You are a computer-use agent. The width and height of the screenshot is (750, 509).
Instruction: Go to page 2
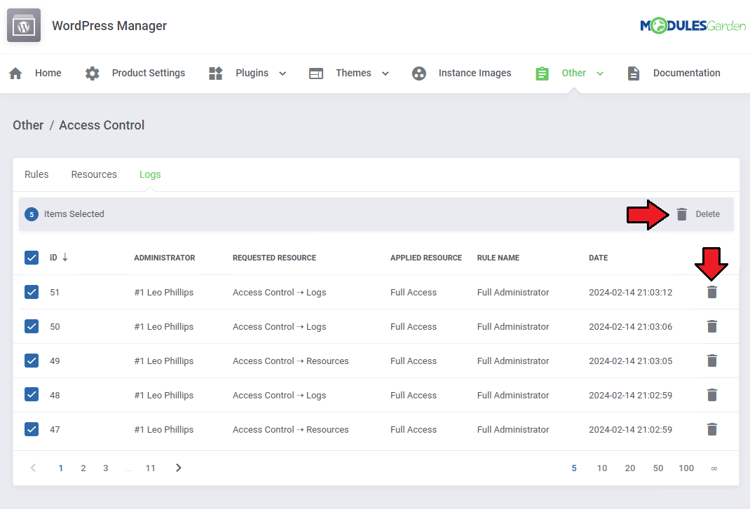(83, 468)
